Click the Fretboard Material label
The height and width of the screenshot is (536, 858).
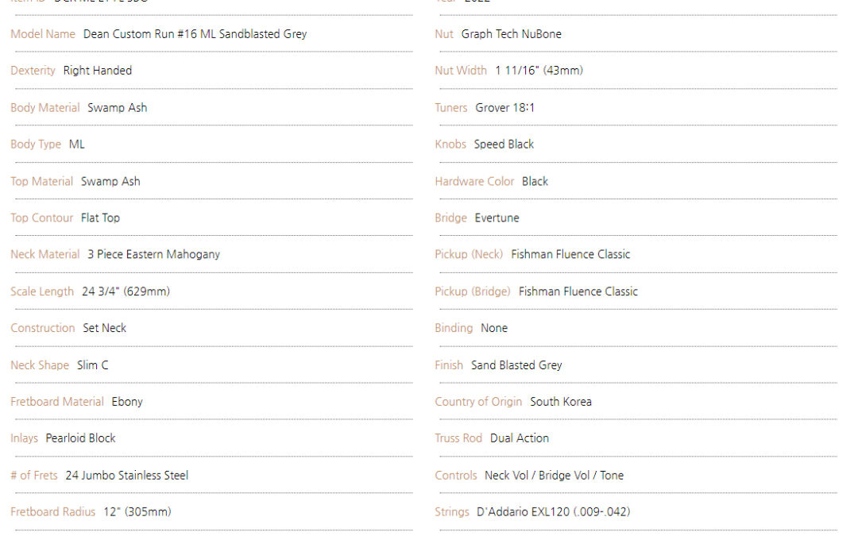(x=57, y=402)
